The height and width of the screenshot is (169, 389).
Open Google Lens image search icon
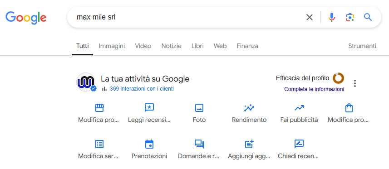(x=350, y=17)
